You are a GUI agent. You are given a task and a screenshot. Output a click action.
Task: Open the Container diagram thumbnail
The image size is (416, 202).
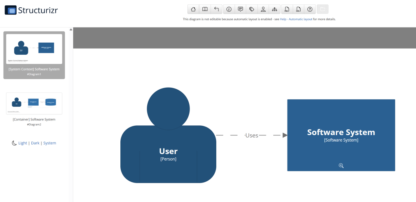(34, 104)
